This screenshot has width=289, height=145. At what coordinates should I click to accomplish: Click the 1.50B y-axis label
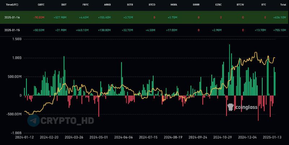point(17,39)
